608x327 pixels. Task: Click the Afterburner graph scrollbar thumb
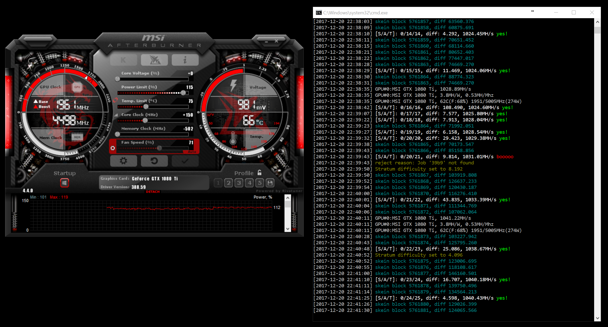tap(288, 204)
